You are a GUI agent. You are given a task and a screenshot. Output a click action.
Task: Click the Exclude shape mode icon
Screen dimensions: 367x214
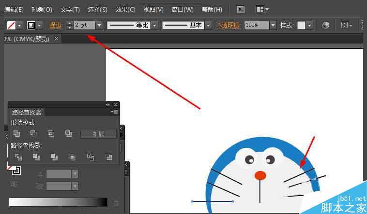pyautogui.click(x=68, y=133)
